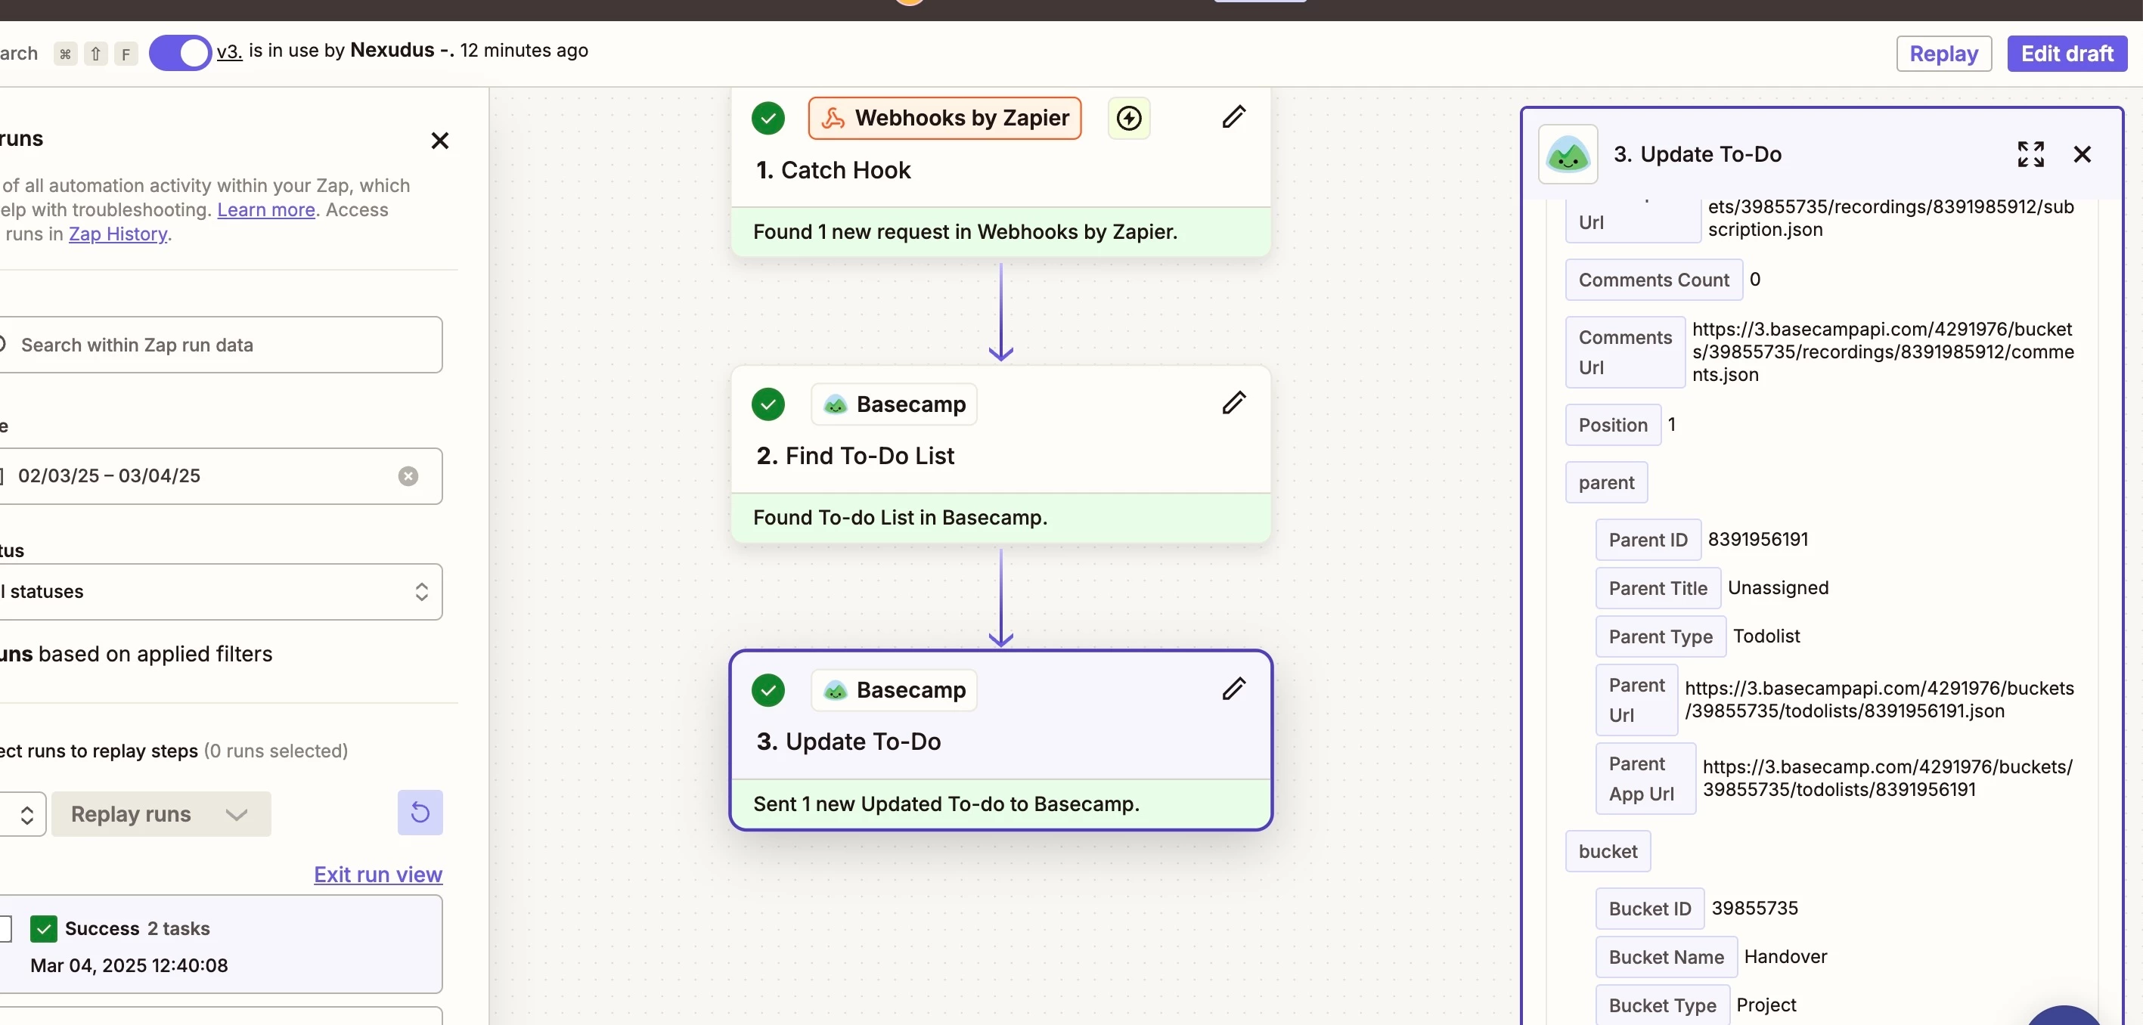Open the Replay runs dropdown

pyautogui.click(x=160, y=814)
